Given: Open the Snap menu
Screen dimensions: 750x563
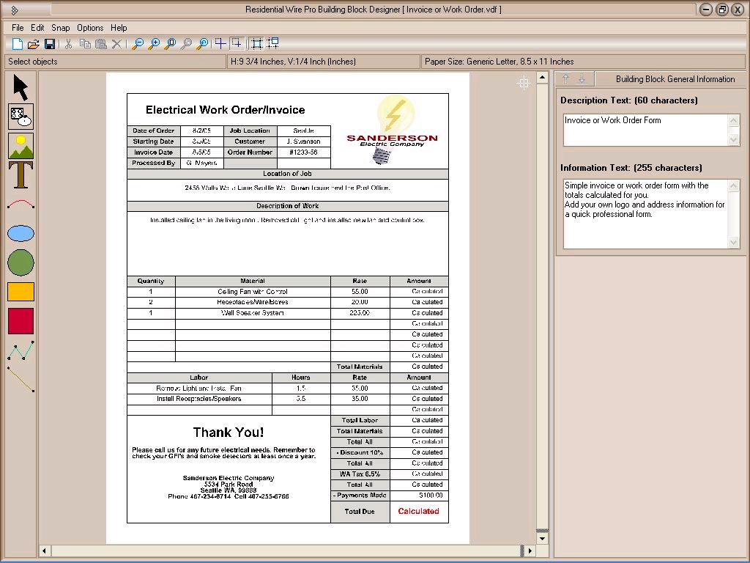Looking at the screenshot, I should coord(61,28).
